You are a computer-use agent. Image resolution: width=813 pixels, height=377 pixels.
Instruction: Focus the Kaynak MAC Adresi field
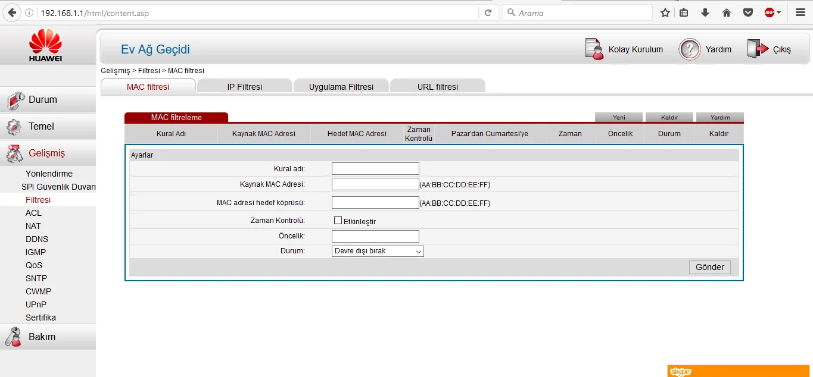pos(375,184)
